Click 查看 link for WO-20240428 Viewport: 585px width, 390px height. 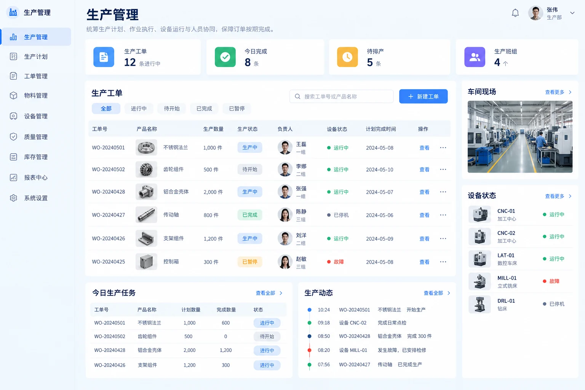point(424,192)
